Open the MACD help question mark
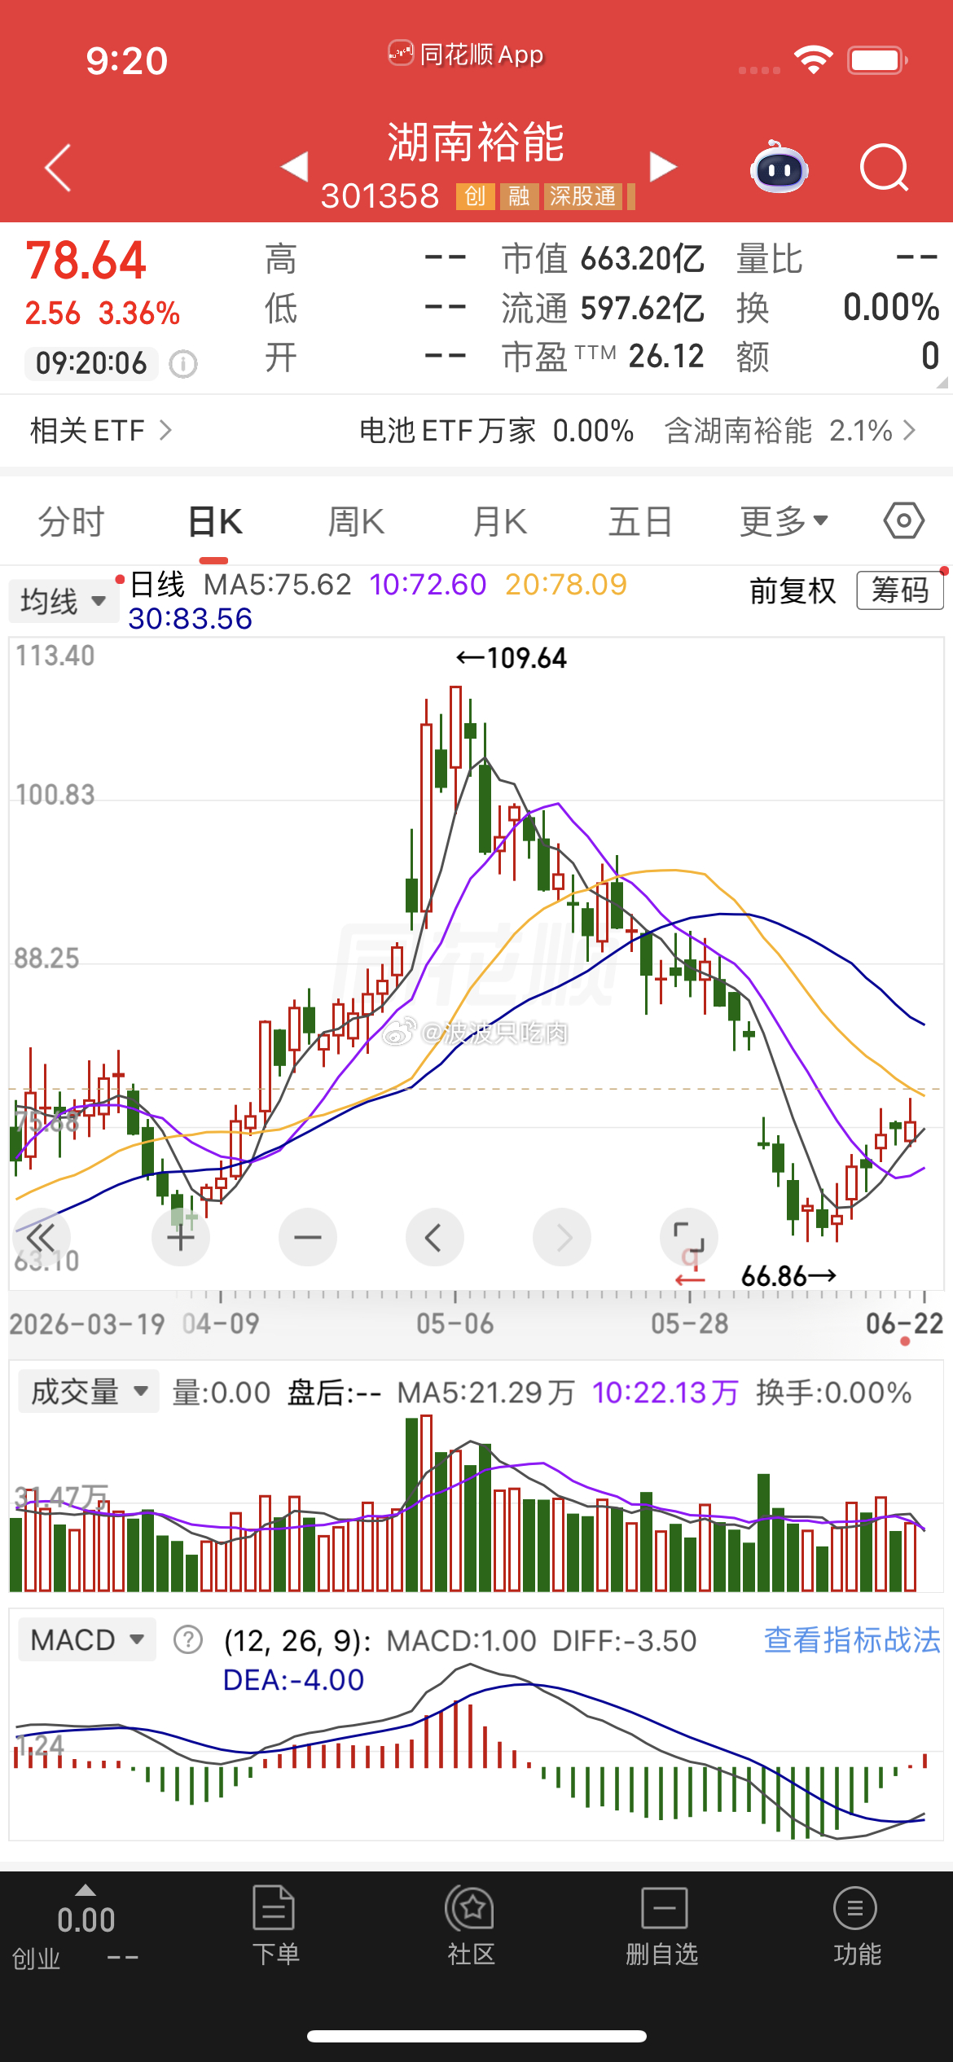 [x=188, y=1639]
